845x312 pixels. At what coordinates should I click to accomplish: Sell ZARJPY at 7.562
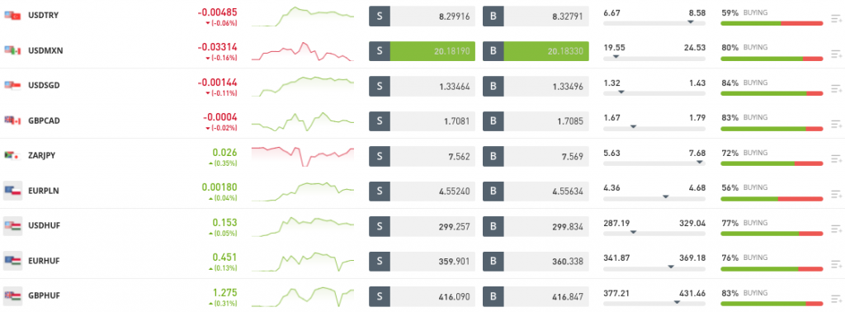click(422, 156)
